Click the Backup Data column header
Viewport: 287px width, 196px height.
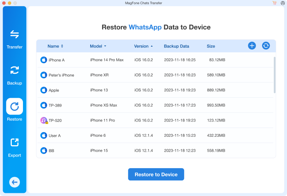coord(176,46)
